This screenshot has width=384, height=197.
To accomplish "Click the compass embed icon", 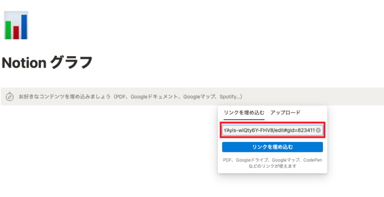I will pyautogui.click(x=10, y=96).
